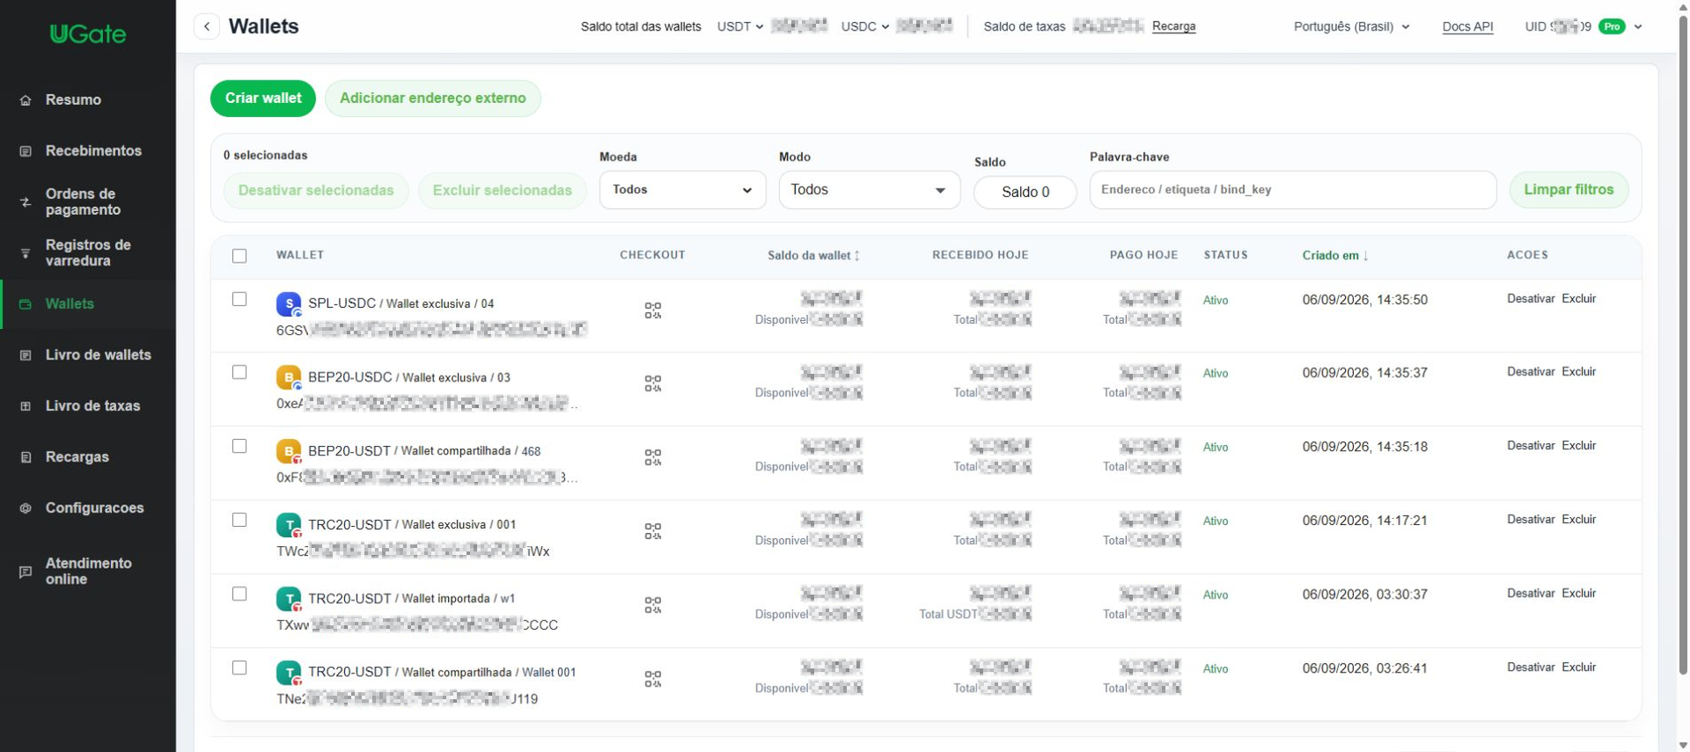Open checkout QR for BEP20-USDC wallet 03
This screenshot has width=1690, height=752.
(652, 383)
